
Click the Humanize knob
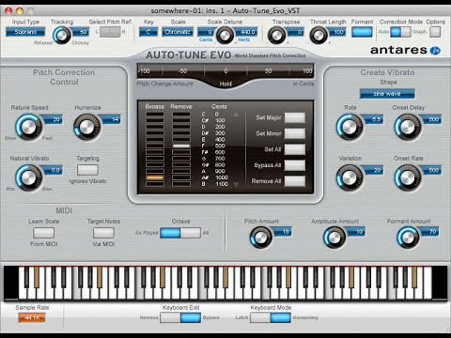coord(86,127)
